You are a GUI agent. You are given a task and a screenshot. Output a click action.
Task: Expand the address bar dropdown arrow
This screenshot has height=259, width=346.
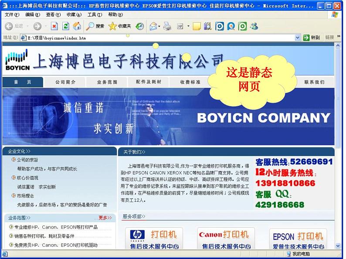[x=298, y=38]
